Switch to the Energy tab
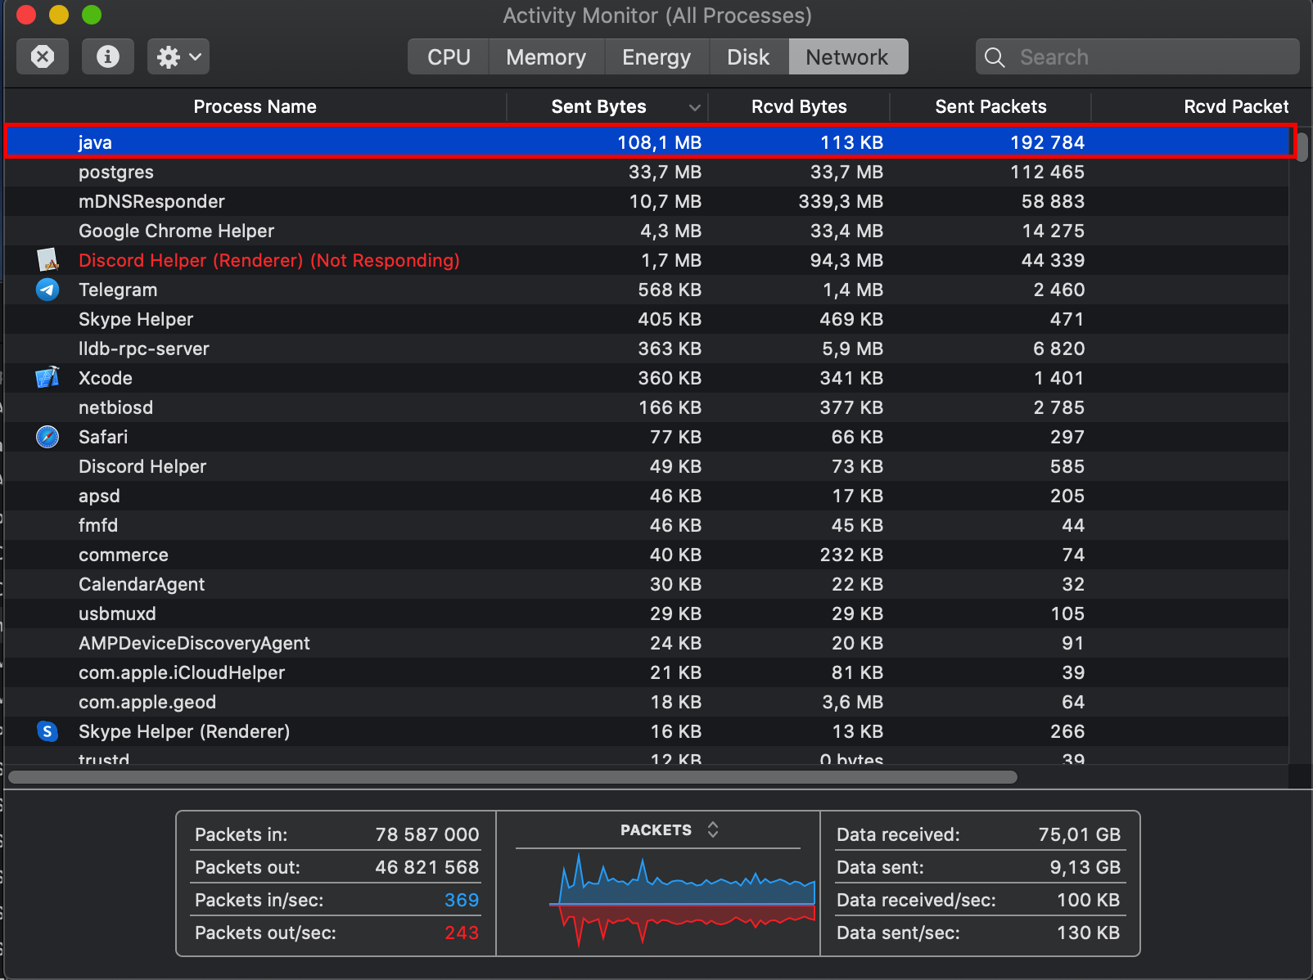 [656, 56]
